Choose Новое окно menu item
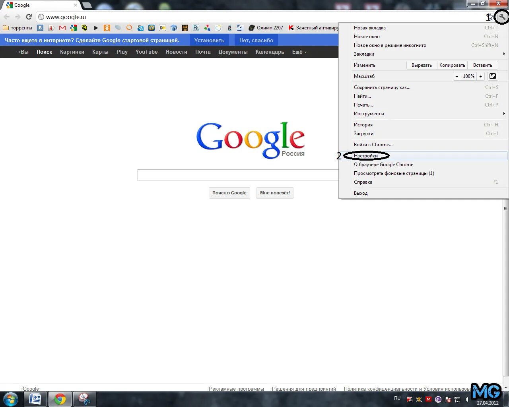 424,37
